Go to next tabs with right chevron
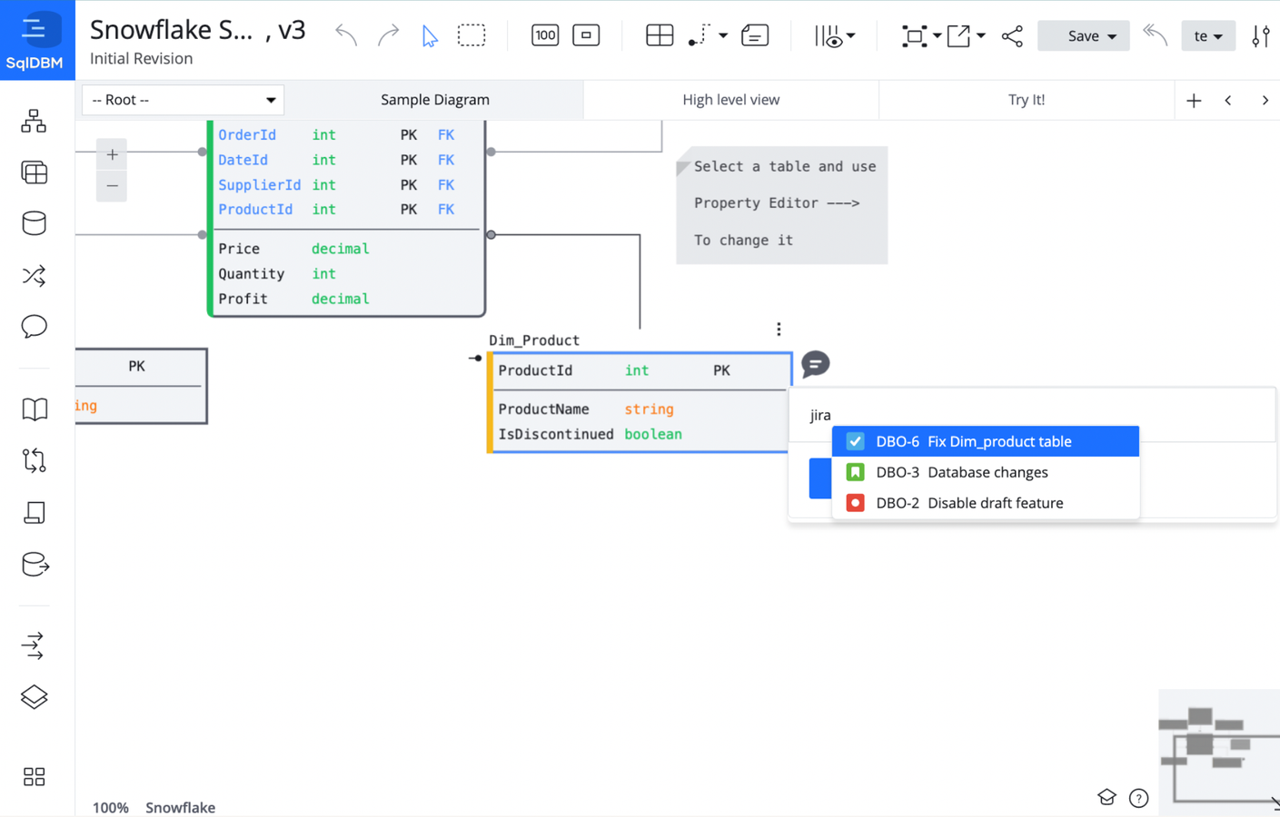Screen dimensions: 1280x817 coord(1265,101)
